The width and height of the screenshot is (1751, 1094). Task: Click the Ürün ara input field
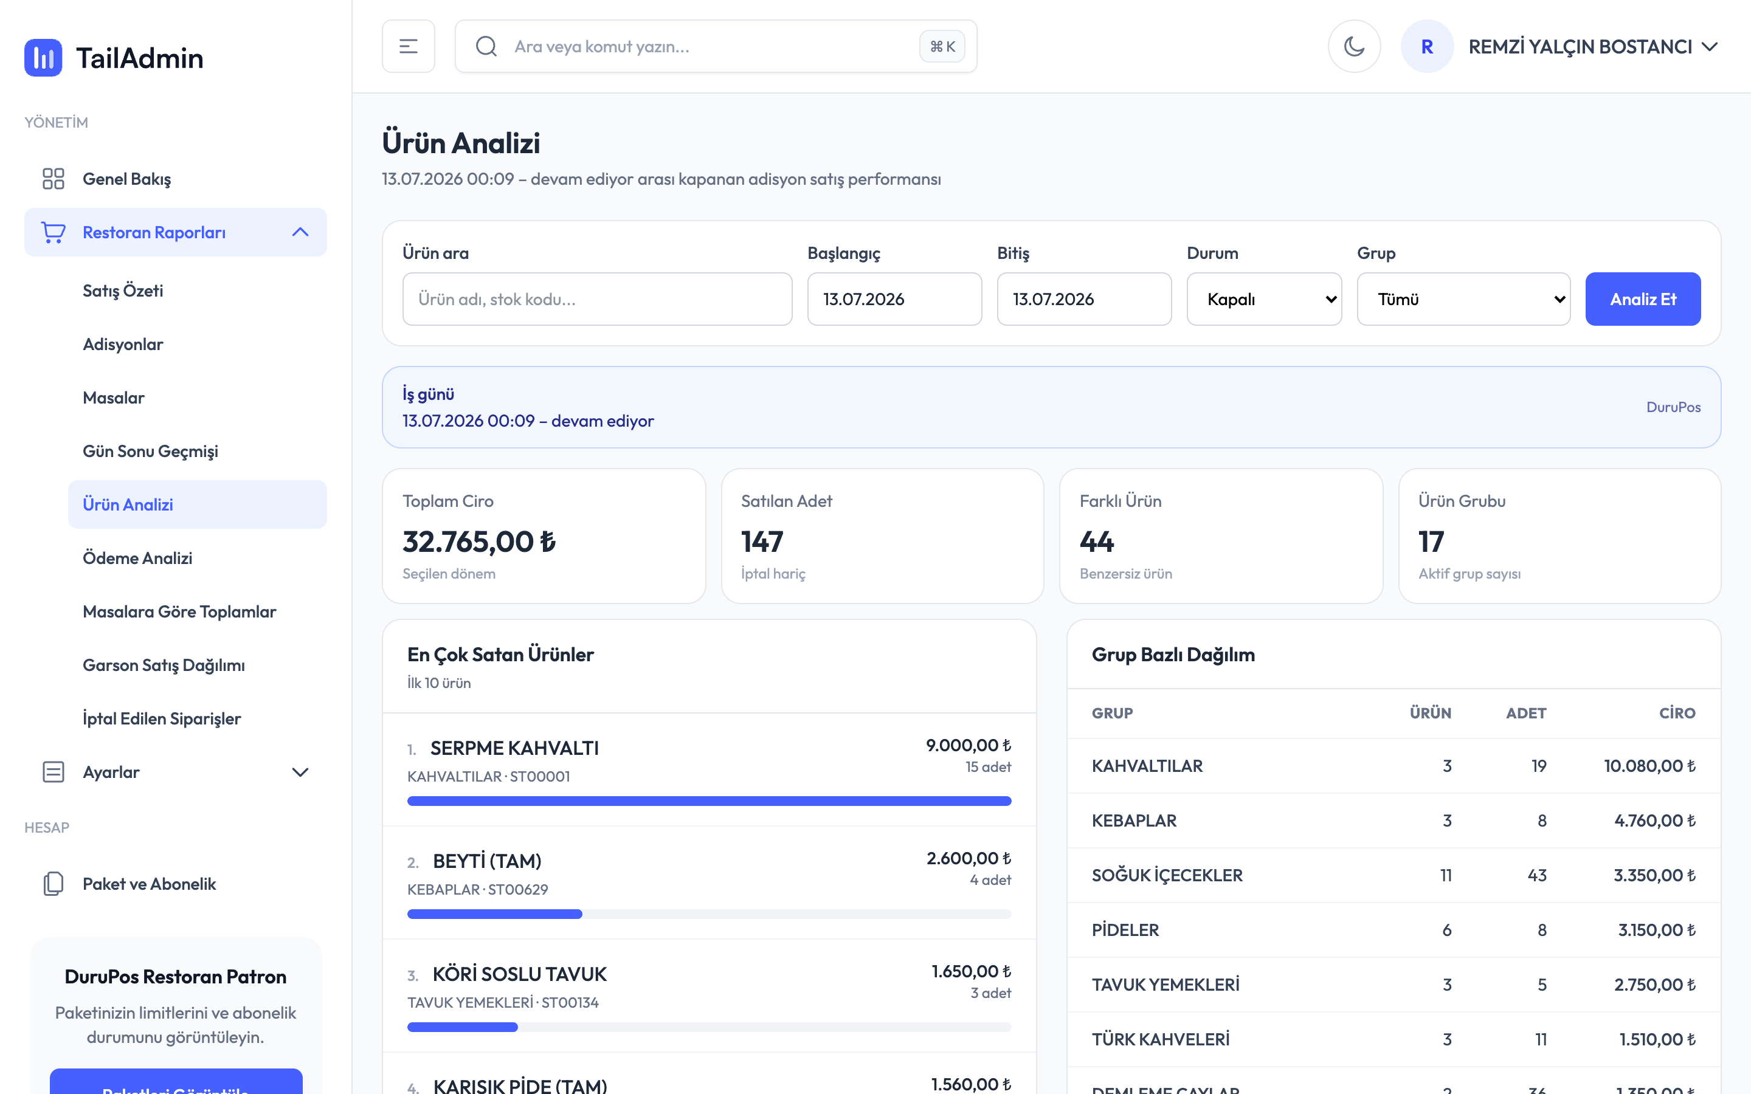(598, 299)
